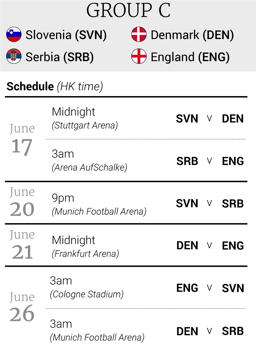The image size is (256, 352).
Task: Click the Cologne Stadium venue text
Action: (x=87, y=294)
